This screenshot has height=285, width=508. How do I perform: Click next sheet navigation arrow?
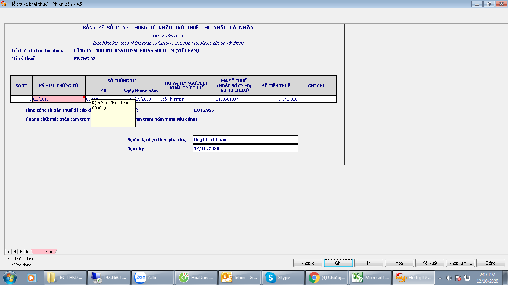click(21, 252)
